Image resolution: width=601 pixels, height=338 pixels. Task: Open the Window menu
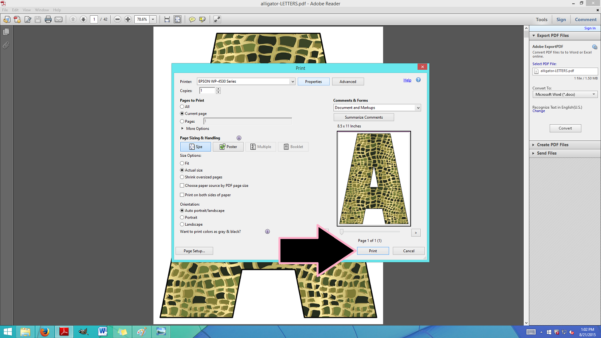[42, 10]
